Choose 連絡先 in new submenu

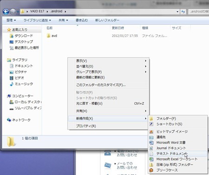click(x=178, y=137)
